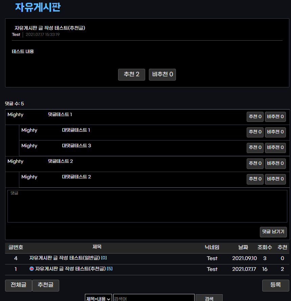The height and width of the screenshot is (301, 291).
Task: Upvote the post using the 추천 2 button
Action: point(131,74)
